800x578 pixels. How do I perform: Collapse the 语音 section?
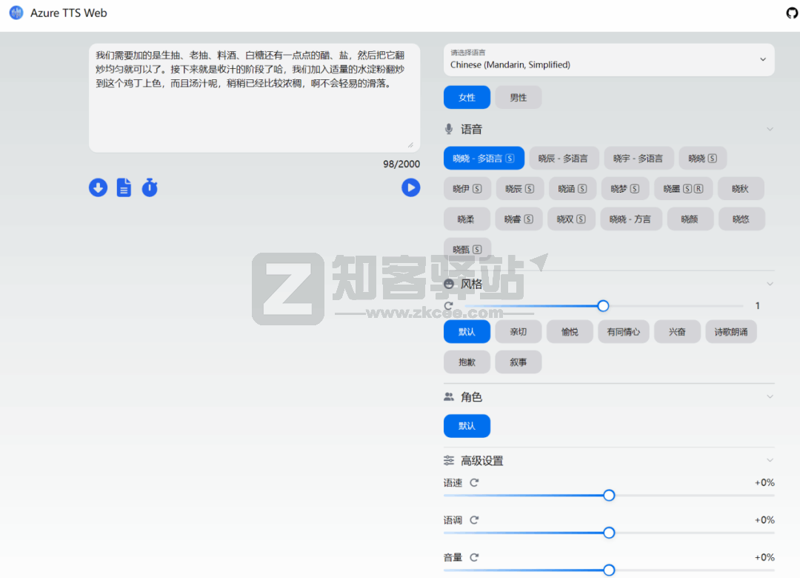770,128
